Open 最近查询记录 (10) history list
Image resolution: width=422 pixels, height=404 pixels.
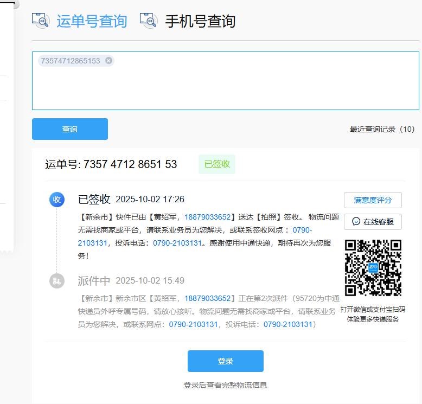(382, 129)
